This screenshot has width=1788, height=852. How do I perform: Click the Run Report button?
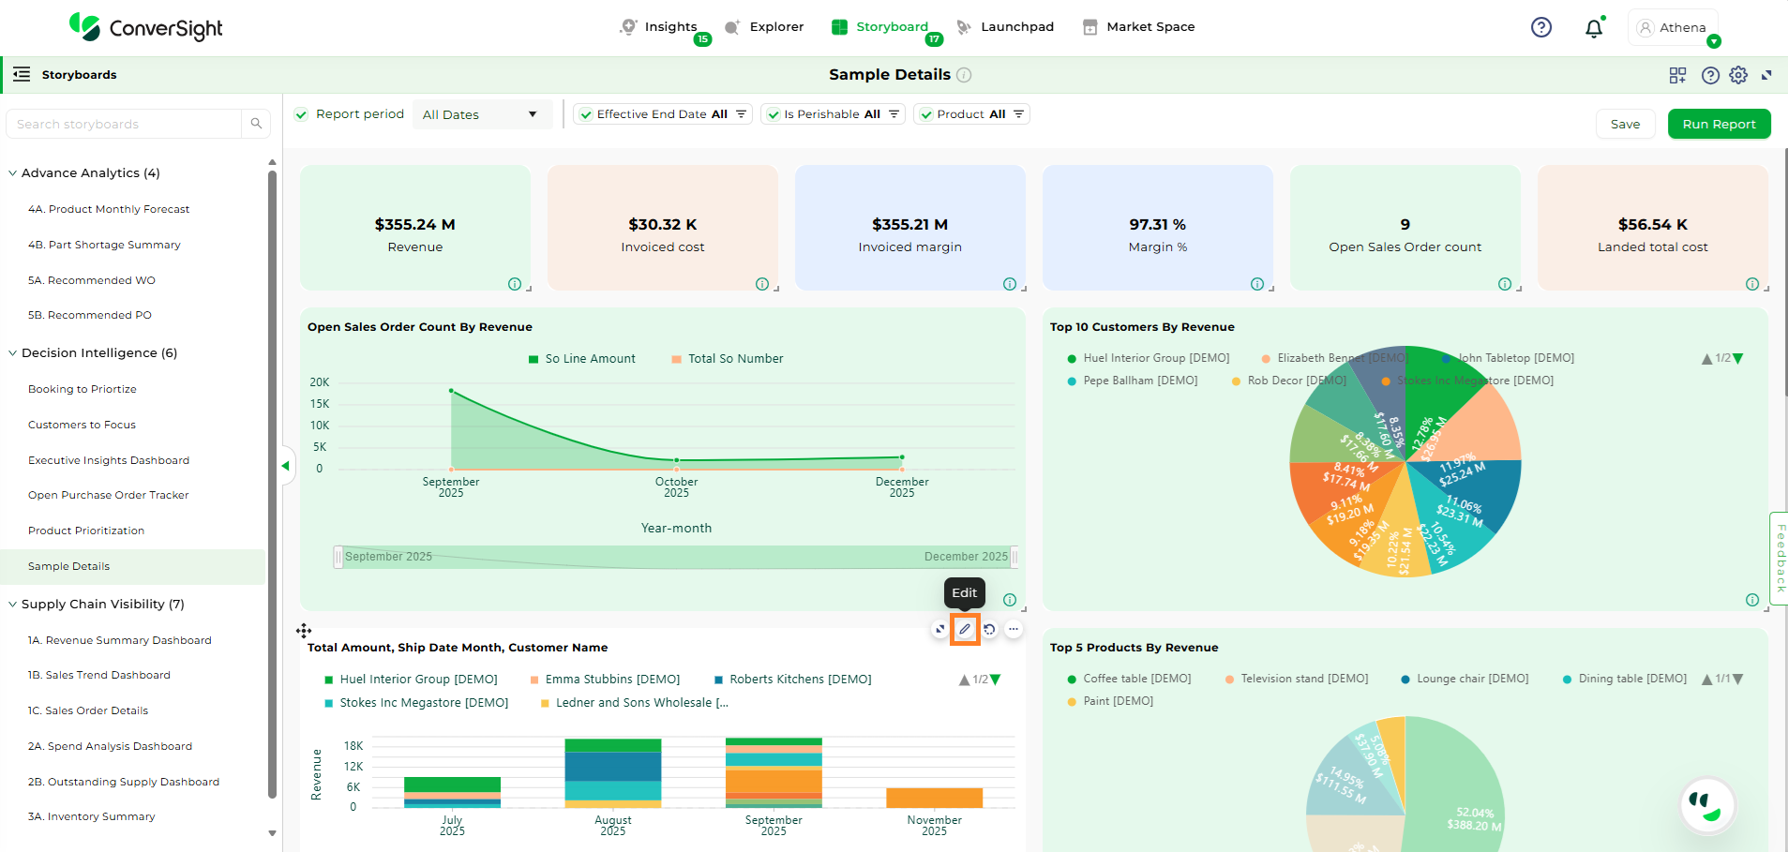click(1718, 124)
